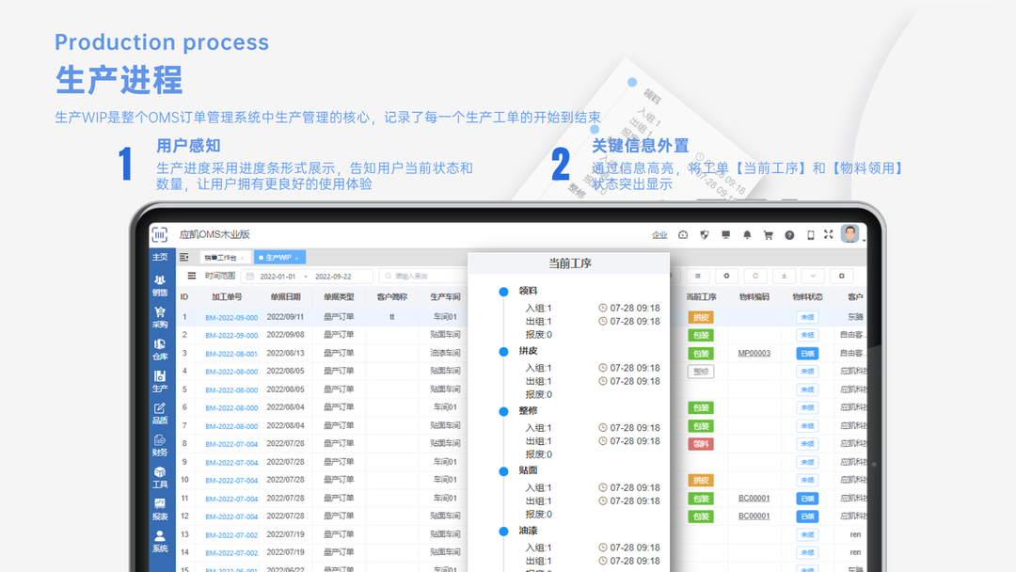Click the notification bell icon
Viewport: 1016px width, 572px height.
[748, 234]
